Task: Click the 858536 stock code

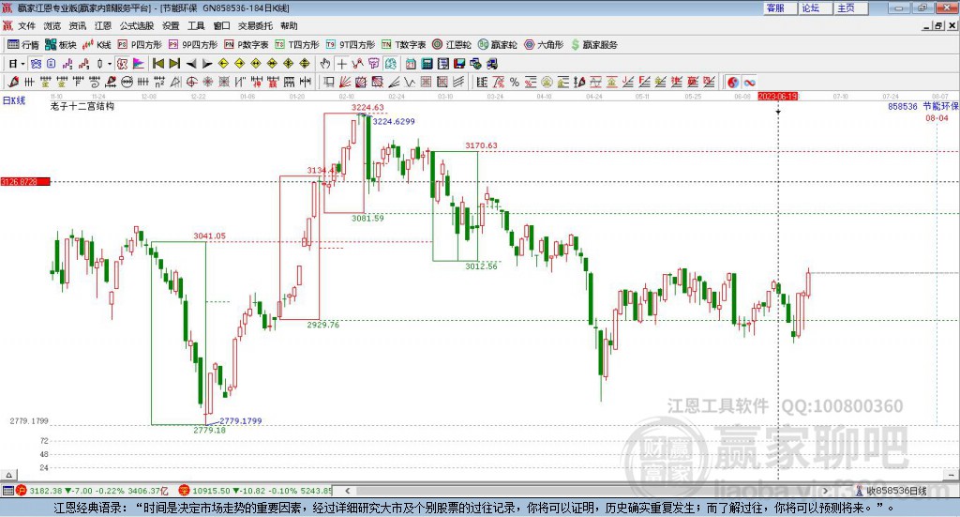Action: (903, 106)
